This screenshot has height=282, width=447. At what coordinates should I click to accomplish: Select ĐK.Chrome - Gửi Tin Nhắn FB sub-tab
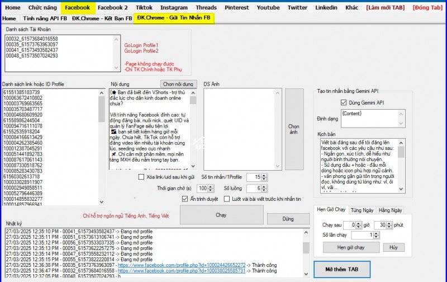174,18
